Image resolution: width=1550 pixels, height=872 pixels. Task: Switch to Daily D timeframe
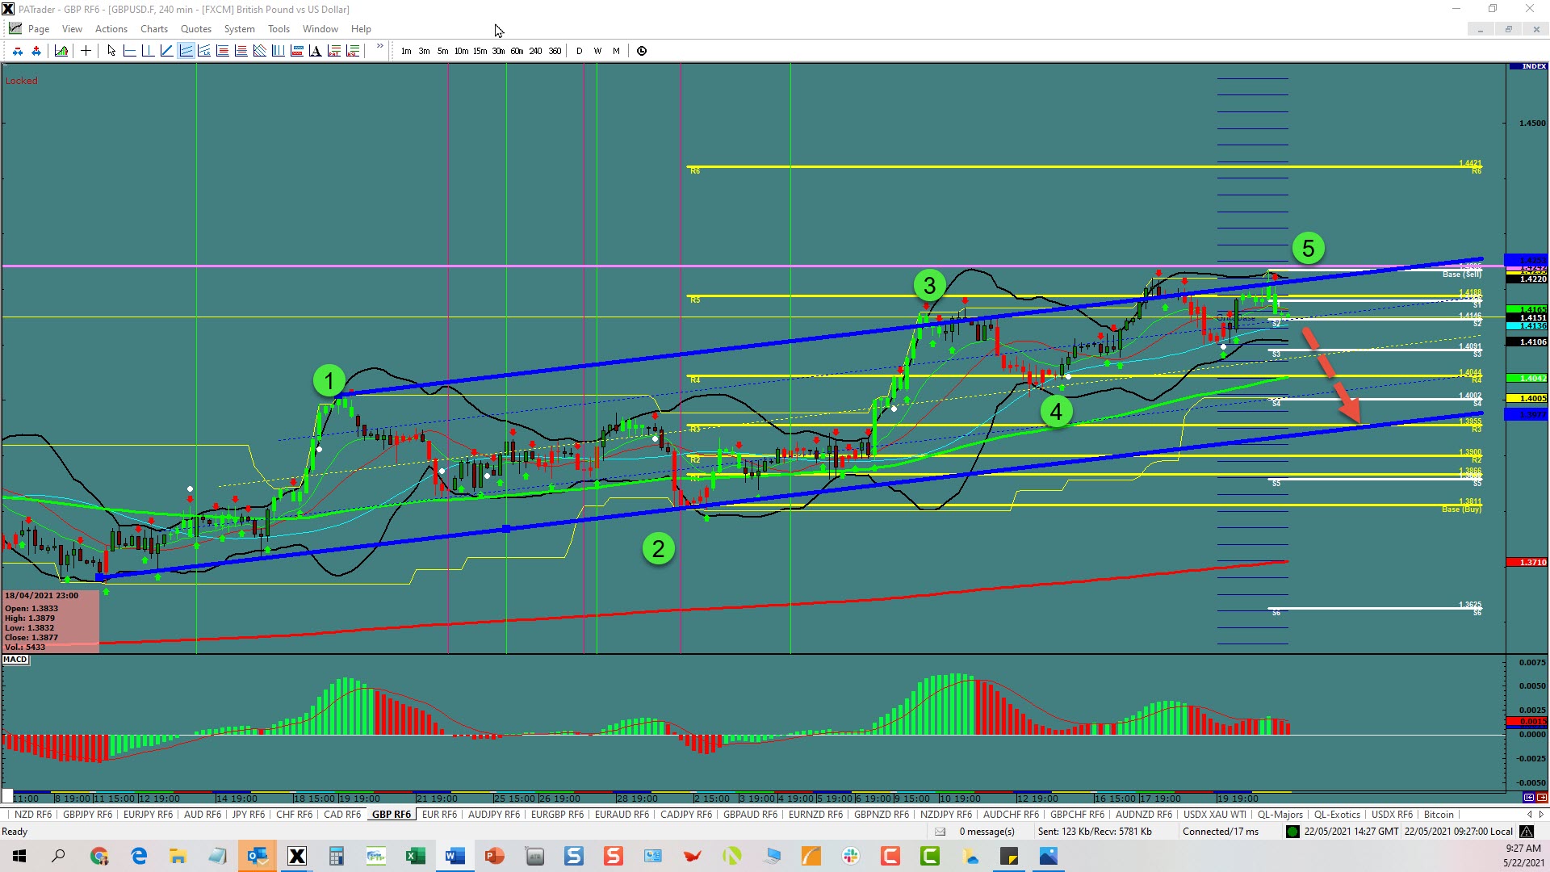(579, 51)
